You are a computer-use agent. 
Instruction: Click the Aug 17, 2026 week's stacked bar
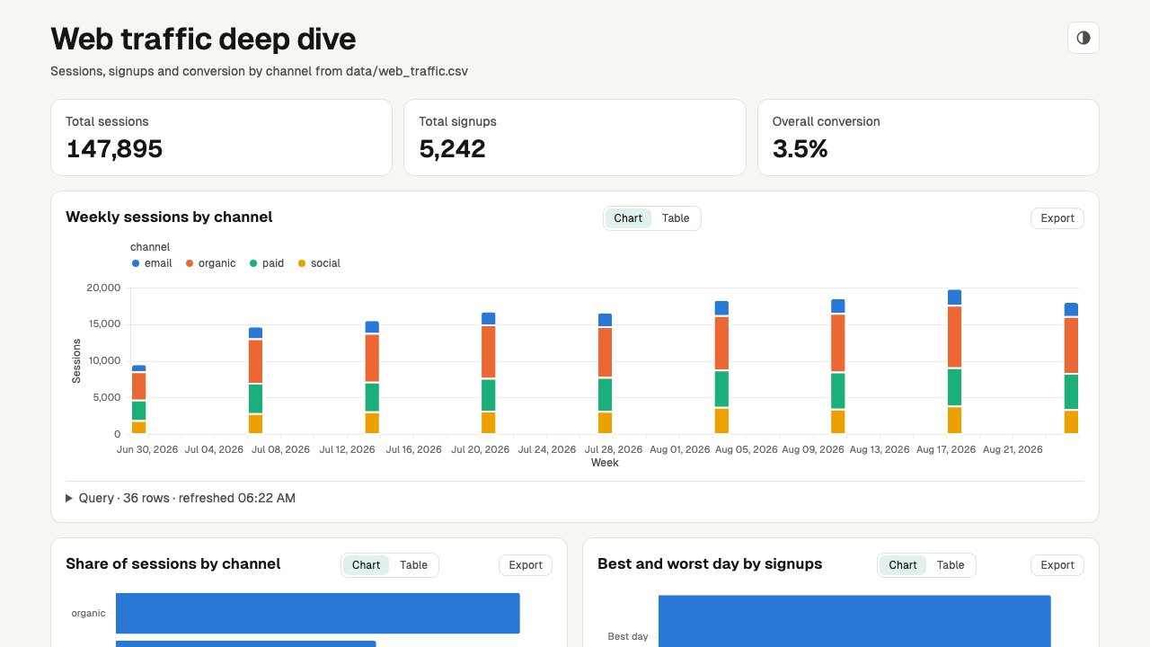tap(954, 362)
